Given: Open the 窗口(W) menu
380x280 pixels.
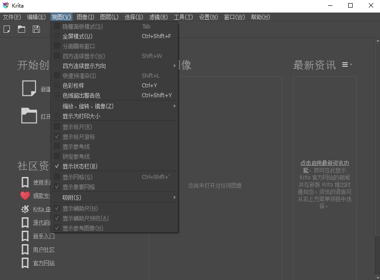Looking at the screenshot, I should 234,17.
